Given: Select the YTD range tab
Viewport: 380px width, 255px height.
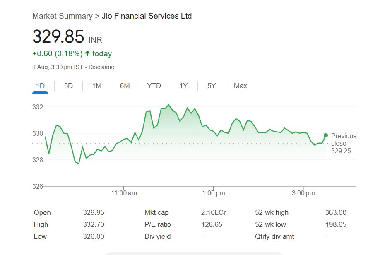Looking at the screenshot, I should click(x=154, y=86).
